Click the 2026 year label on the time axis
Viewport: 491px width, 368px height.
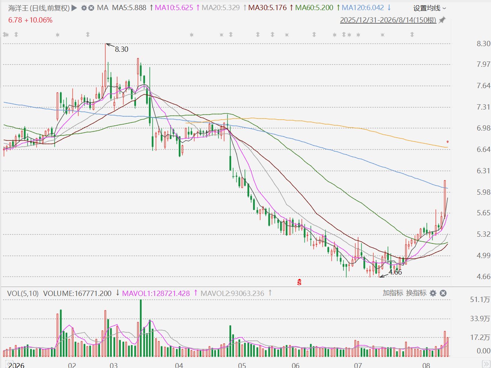pos(17,365)
